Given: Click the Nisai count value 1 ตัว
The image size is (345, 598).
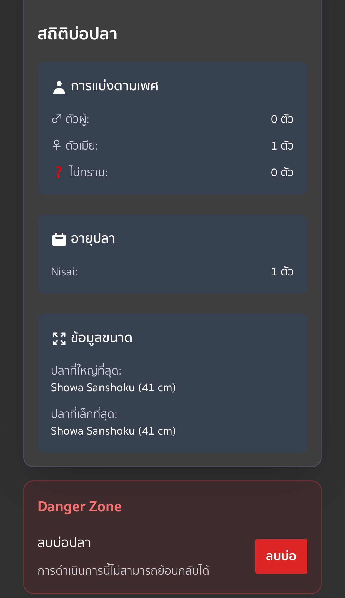Looking at the screenshot, I should click(282, 271).
